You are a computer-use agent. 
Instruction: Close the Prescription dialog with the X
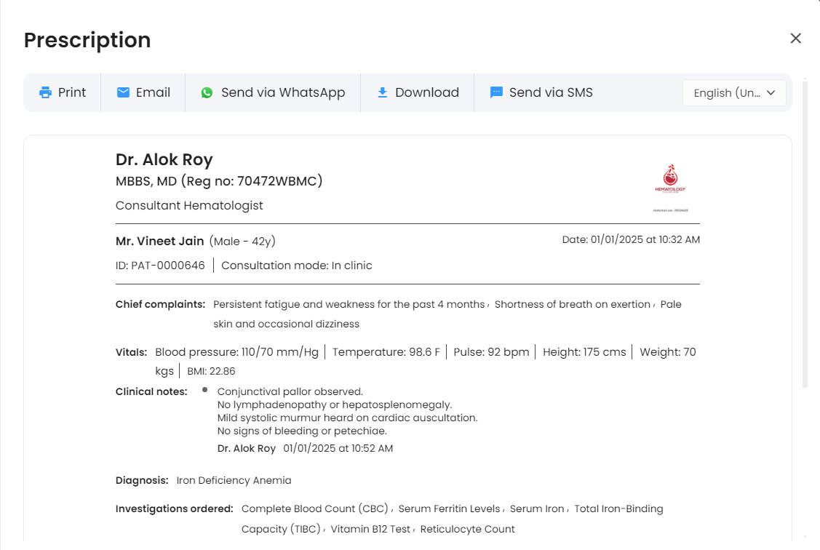[795, 39]
